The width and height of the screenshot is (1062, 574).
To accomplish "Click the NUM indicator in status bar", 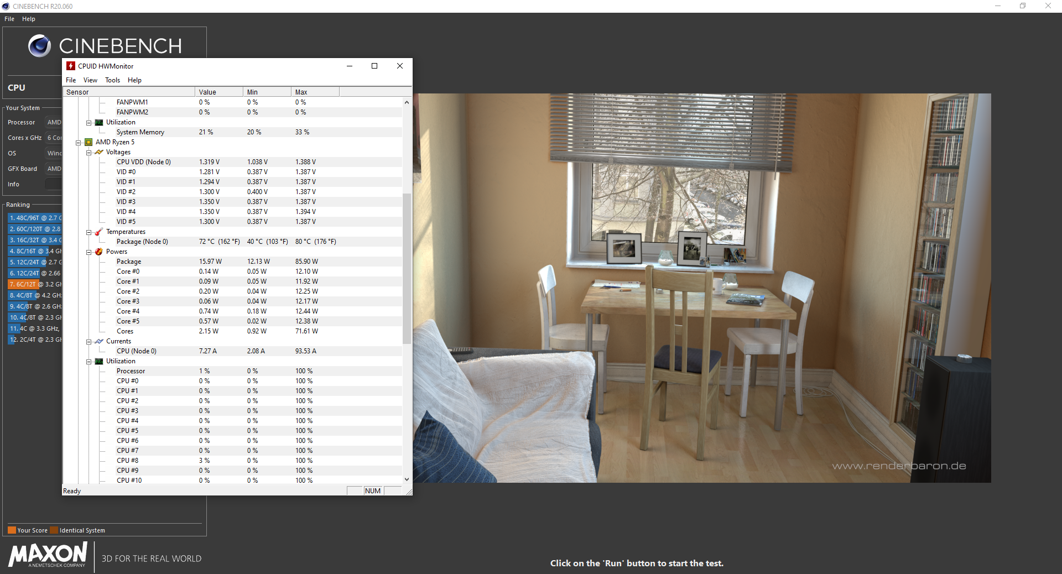I will (x=373, y=491).
